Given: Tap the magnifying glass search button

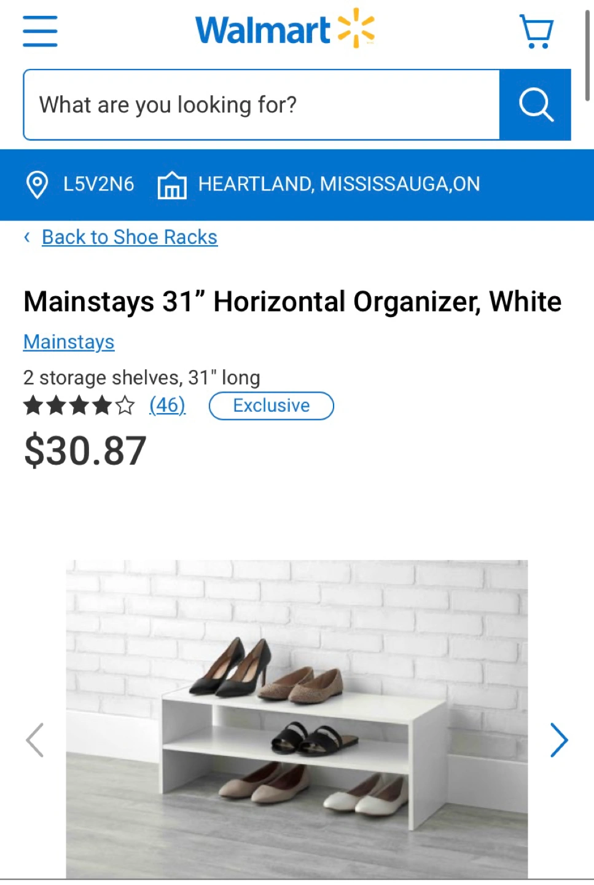Looking at the screenshot, I should [535, 104].
